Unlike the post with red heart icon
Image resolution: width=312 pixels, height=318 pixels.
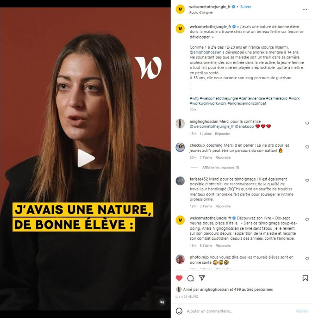click(179, 278)
